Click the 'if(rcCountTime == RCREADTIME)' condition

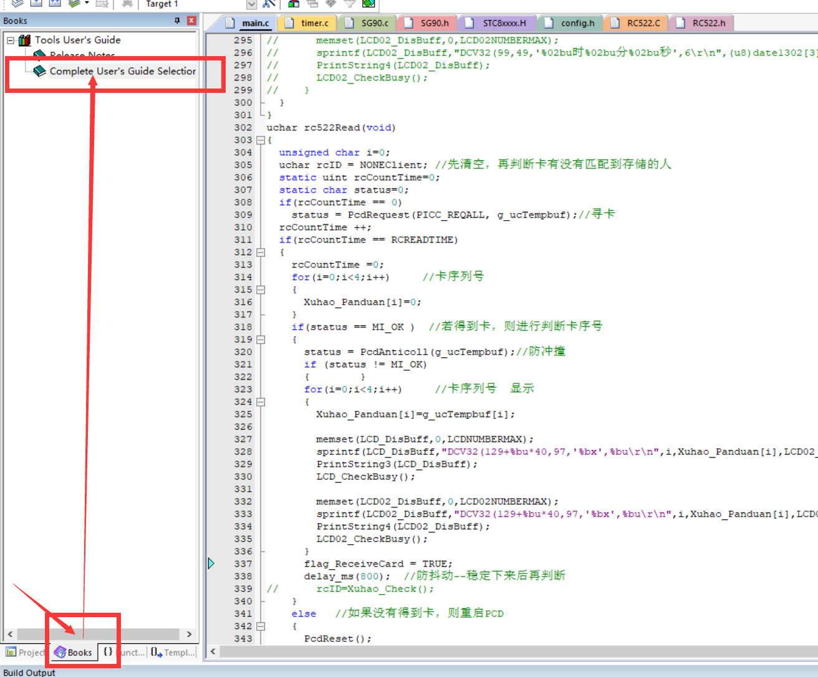click(x=368, y=240)
